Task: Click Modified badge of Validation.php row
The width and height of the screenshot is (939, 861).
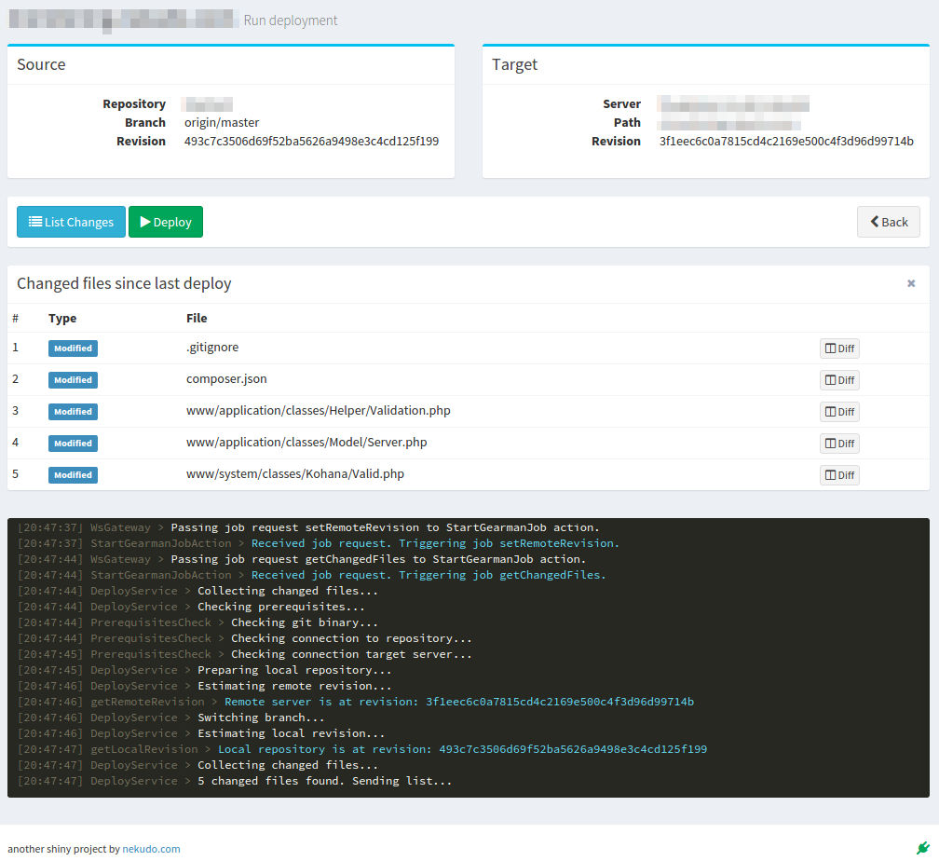Action: tap(73, 412)
